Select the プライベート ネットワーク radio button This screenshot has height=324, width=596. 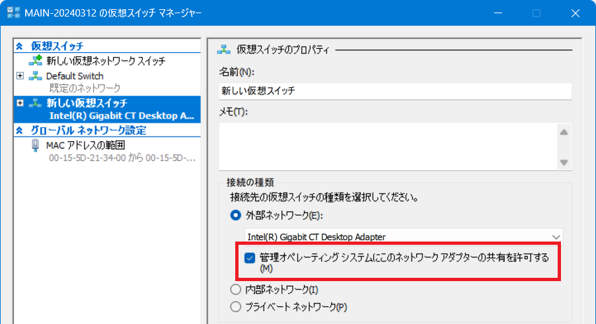(236, 306)
